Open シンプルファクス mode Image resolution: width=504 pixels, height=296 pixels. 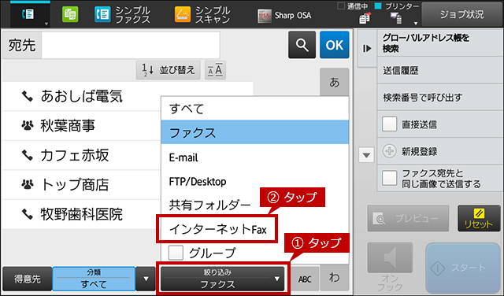[123, 15]
